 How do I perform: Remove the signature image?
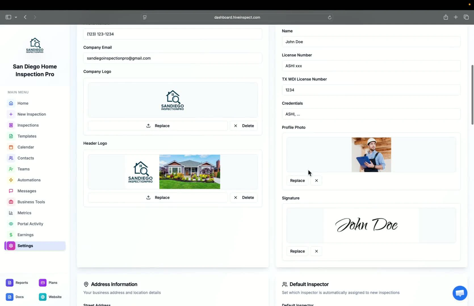[316, 251]
